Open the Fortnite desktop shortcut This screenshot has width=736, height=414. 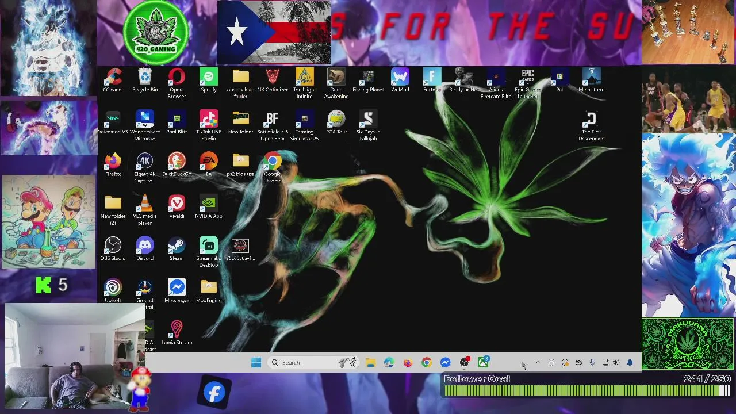[432, 80]
